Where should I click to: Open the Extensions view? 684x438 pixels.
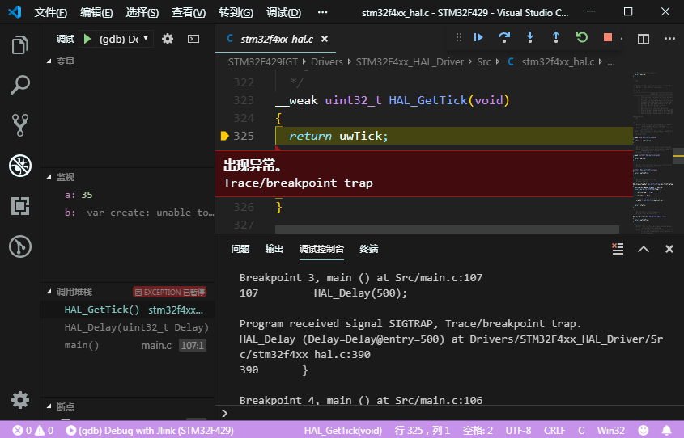point(20,206)
